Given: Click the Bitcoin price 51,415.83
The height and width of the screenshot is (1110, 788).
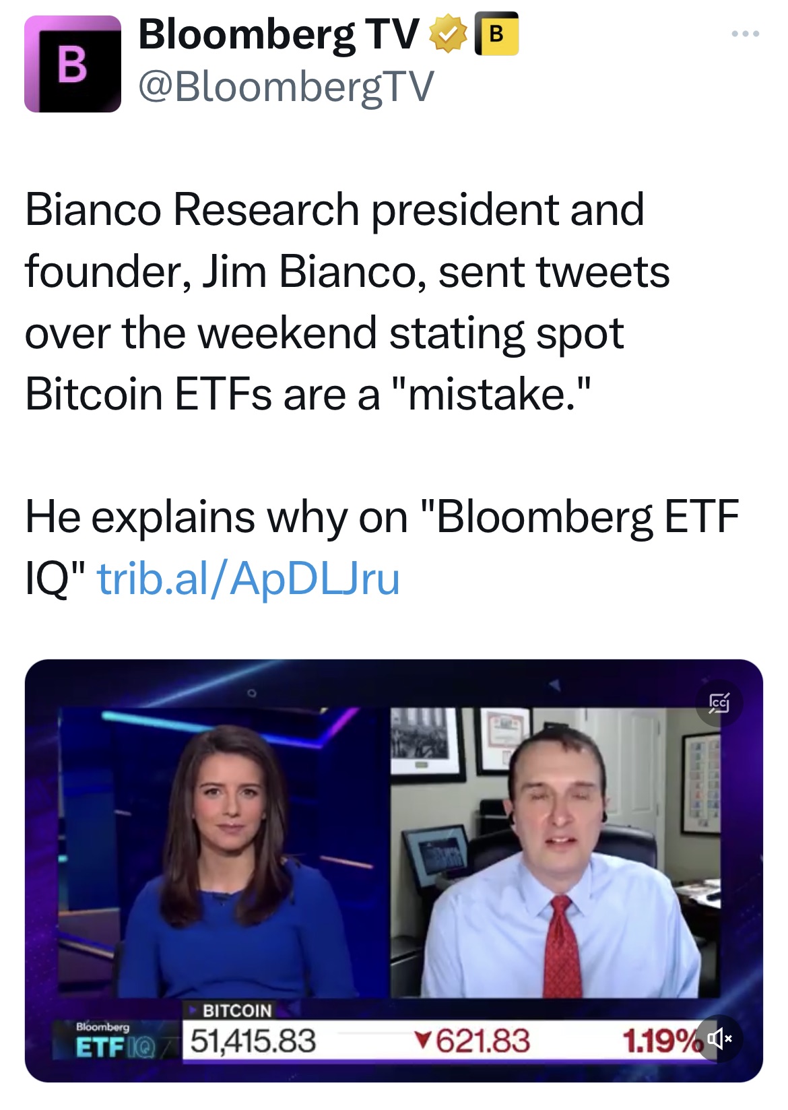Looking at the screenshot, I should tap(253, 1041).
